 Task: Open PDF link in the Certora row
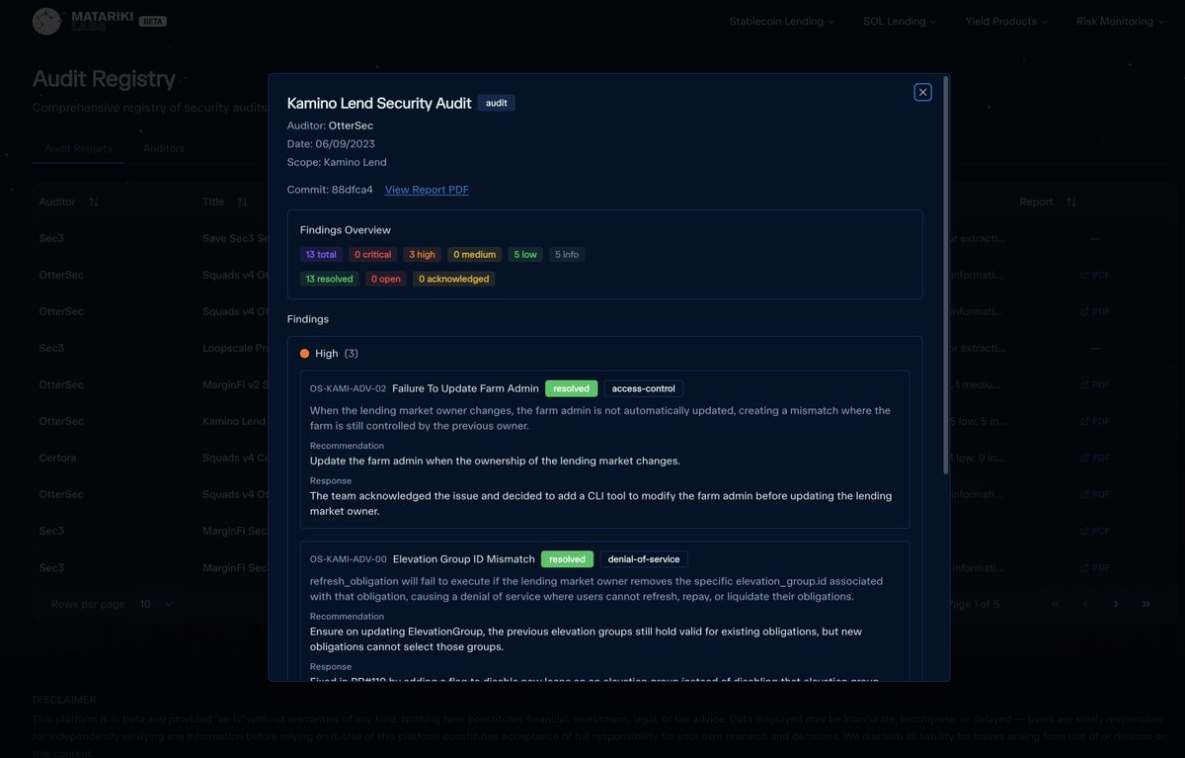1094,458
